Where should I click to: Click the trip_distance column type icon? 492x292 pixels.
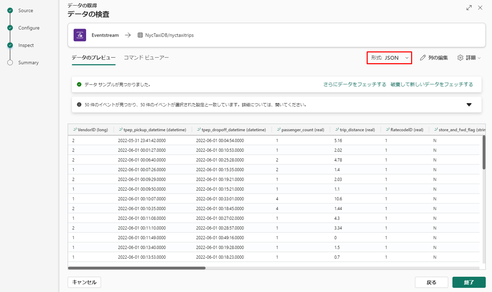(336, 129)
